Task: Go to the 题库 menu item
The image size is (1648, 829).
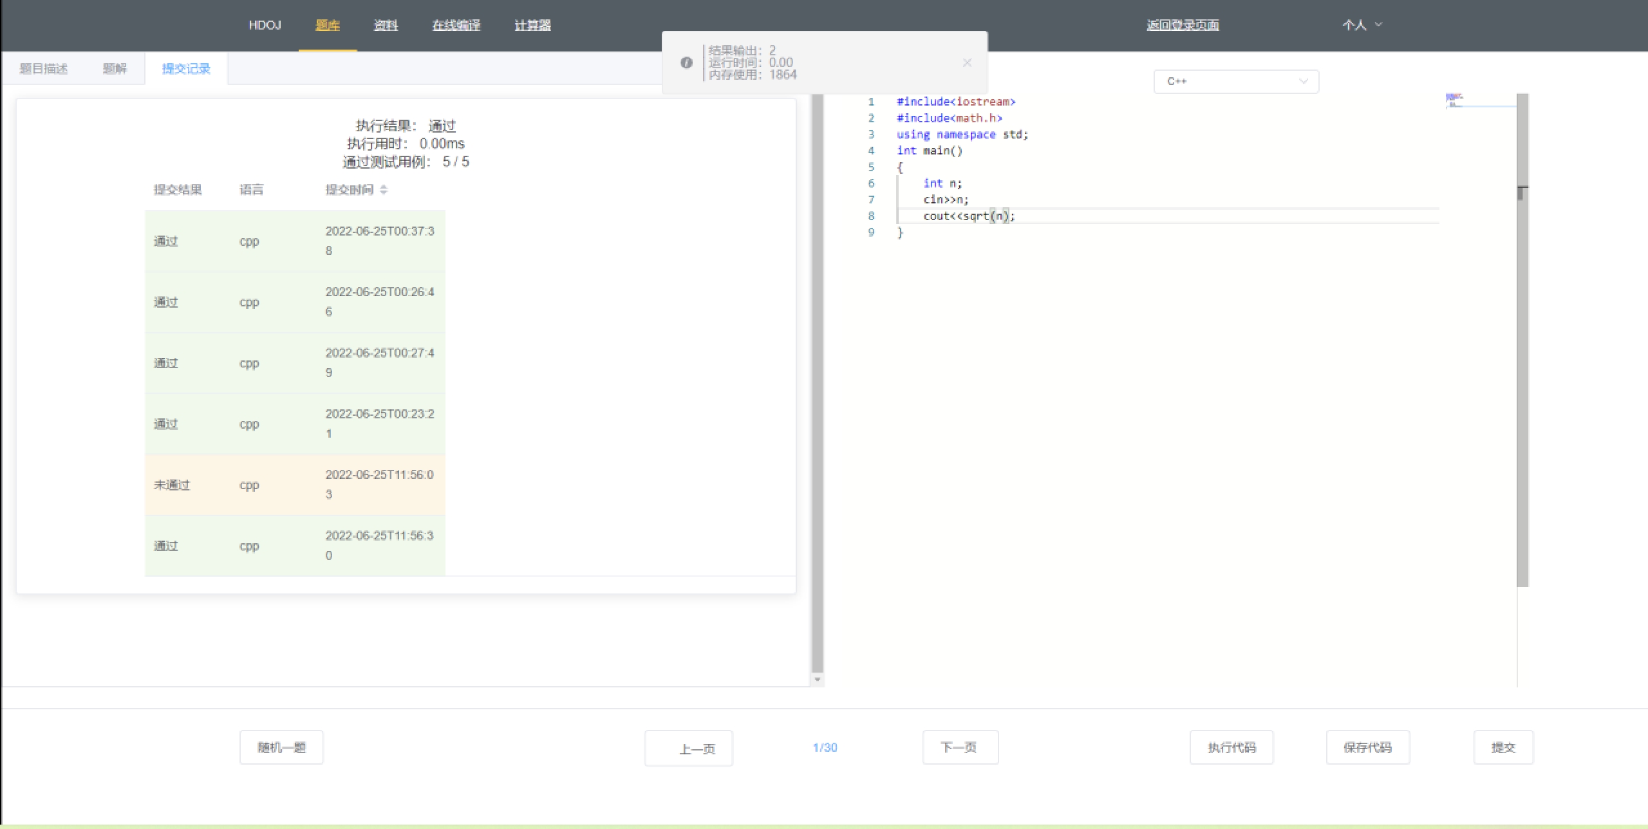Action: click(328, 25)
